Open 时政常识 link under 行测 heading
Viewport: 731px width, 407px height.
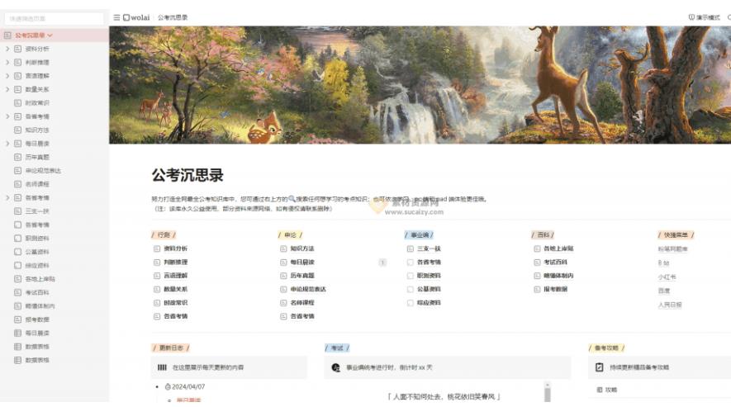point(176,303)
